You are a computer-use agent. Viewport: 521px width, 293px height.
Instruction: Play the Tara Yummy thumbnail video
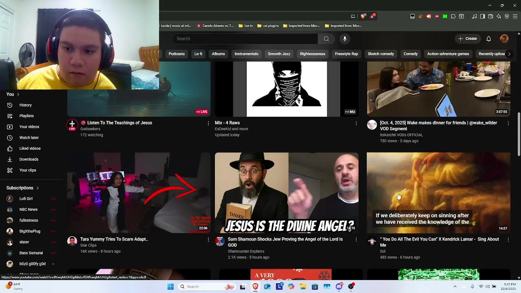point(139,192)
